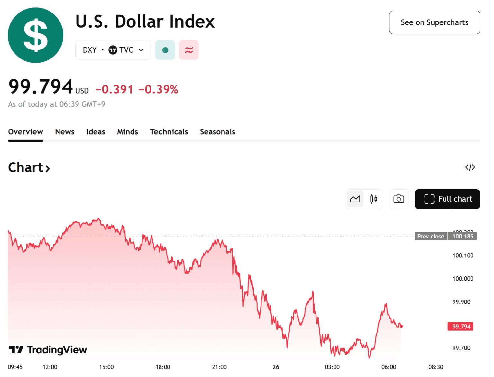Take a chart snapshot with camera icon
Screen dimensions: 494x377
398,199
